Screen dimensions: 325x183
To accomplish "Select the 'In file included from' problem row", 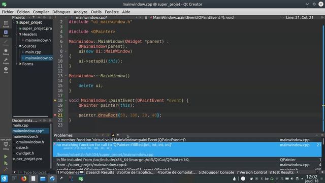I will 187,160.
